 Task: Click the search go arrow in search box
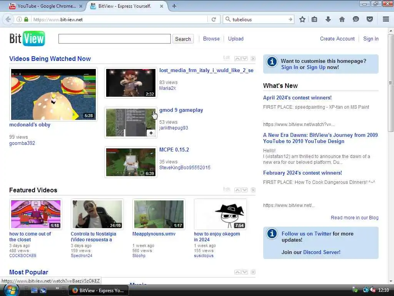point(290,19)
